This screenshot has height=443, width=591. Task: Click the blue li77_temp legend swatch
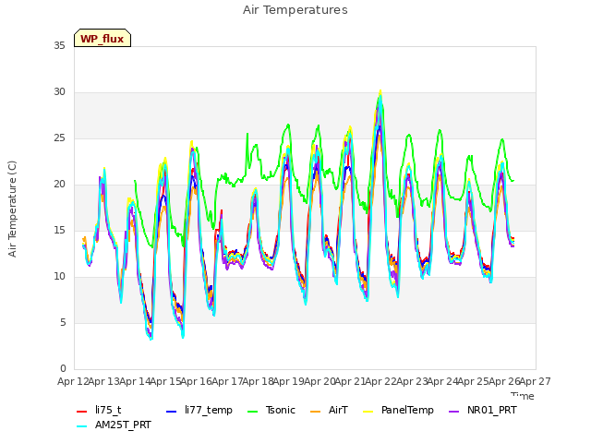tap(171, 412)
